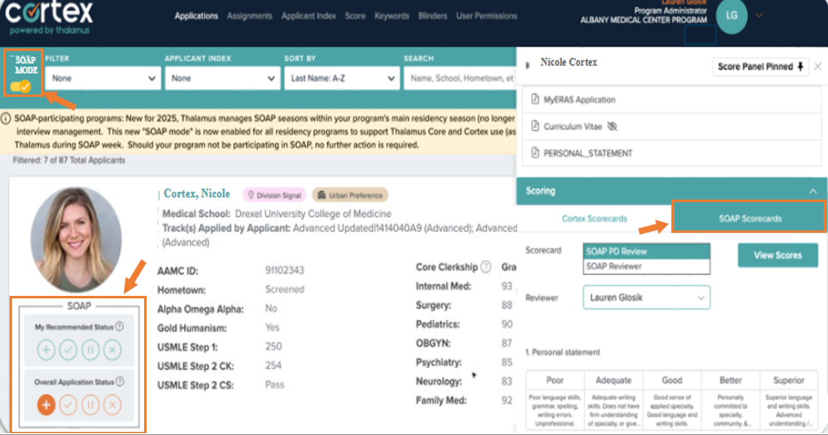This screenshot has height=435, width=828.
Task: Click the building icon on Urban Preference badge
Action: coord(320,195)
